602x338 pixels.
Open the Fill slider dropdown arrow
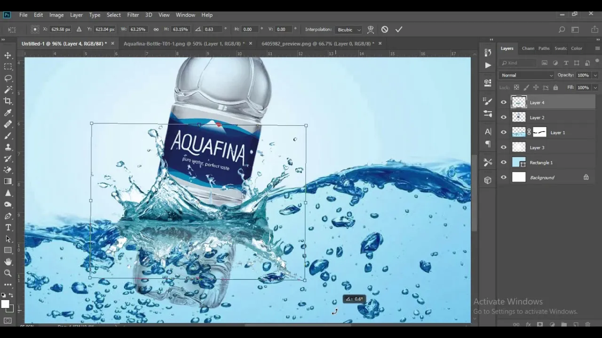pyautogui.click(x=595, y=87)
